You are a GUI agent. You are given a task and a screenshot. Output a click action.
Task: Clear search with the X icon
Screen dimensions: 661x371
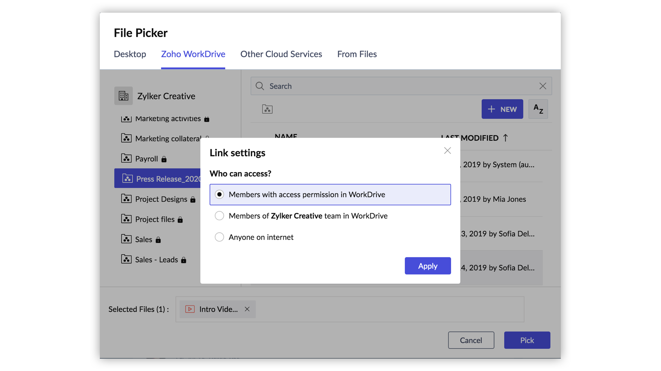pyautogui.click(x=543, y=86)
